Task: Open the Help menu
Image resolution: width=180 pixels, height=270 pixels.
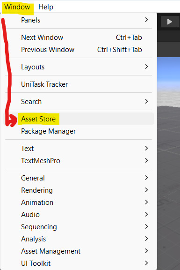Action: point(46,7)
